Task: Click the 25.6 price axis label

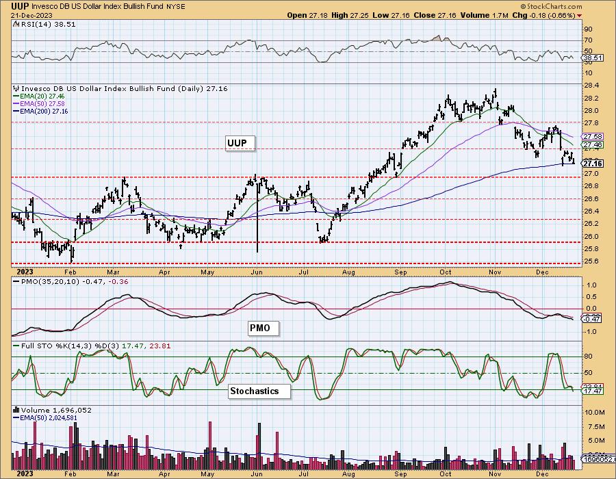Action: [x=591, y=261]
